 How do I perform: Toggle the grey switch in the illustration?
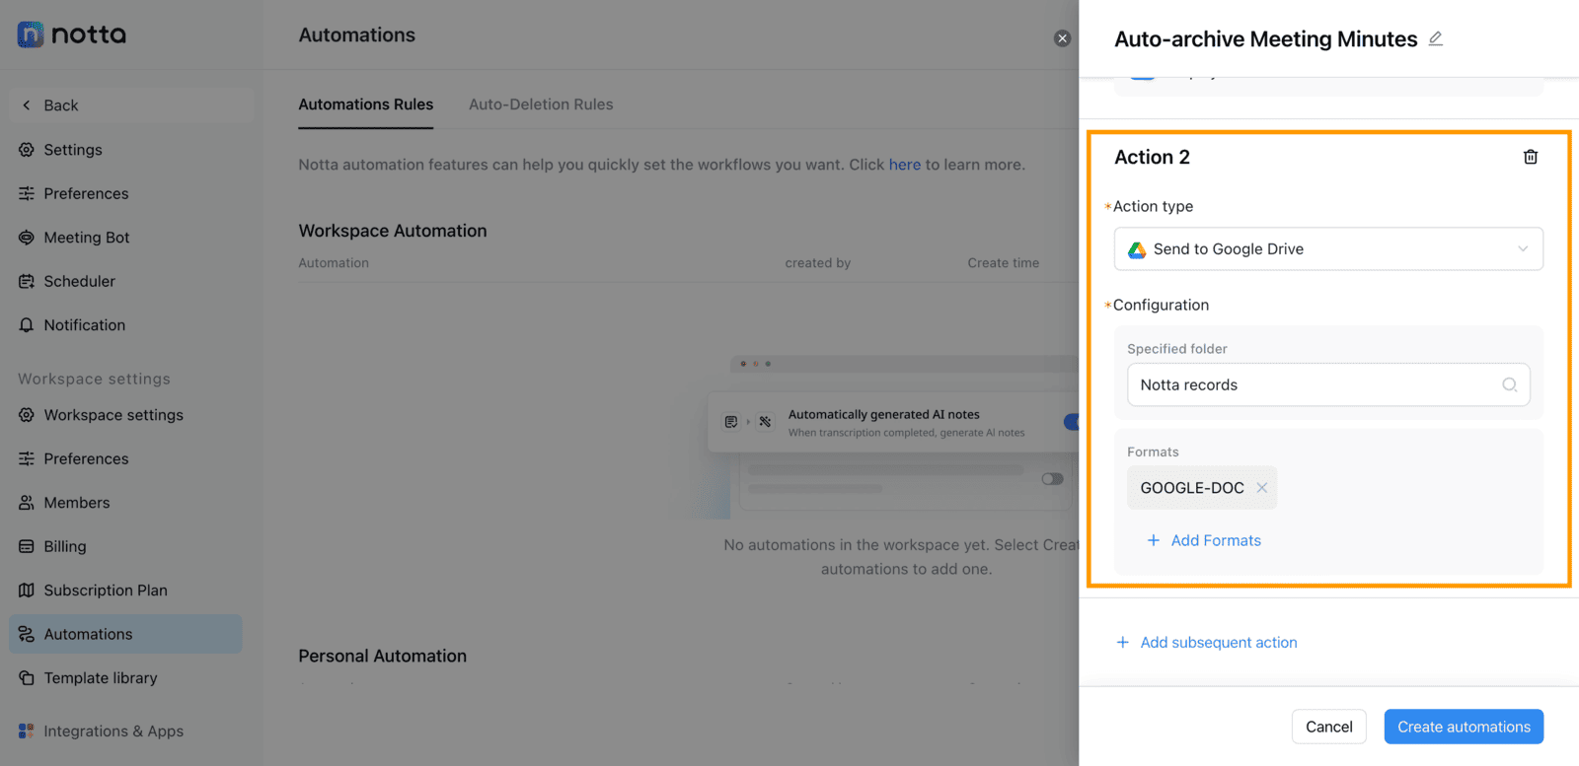point(1052,479)
